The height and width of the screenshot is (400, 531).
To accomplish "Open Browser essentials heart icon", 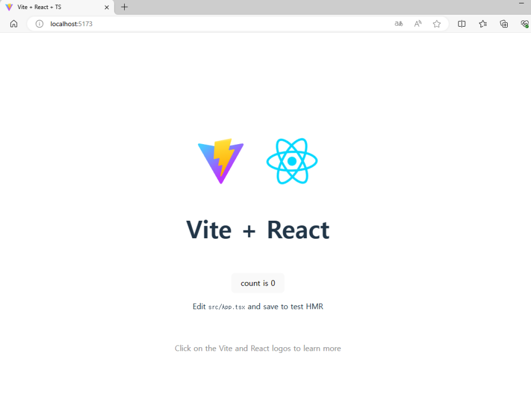I will point(525,24).
